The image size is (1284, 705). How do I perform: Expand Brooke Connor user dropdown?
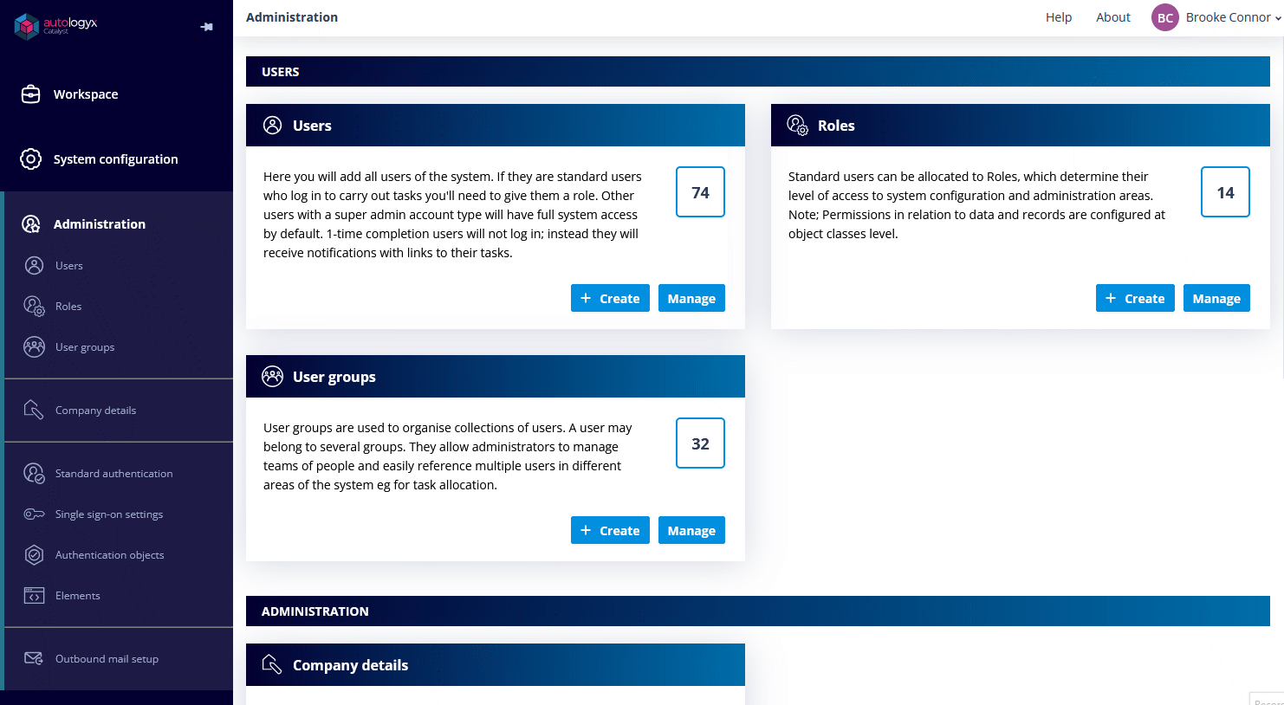coord(1217,17)
